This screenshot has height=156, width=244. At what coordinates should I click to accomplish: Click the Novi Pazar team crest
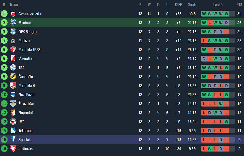13,95
